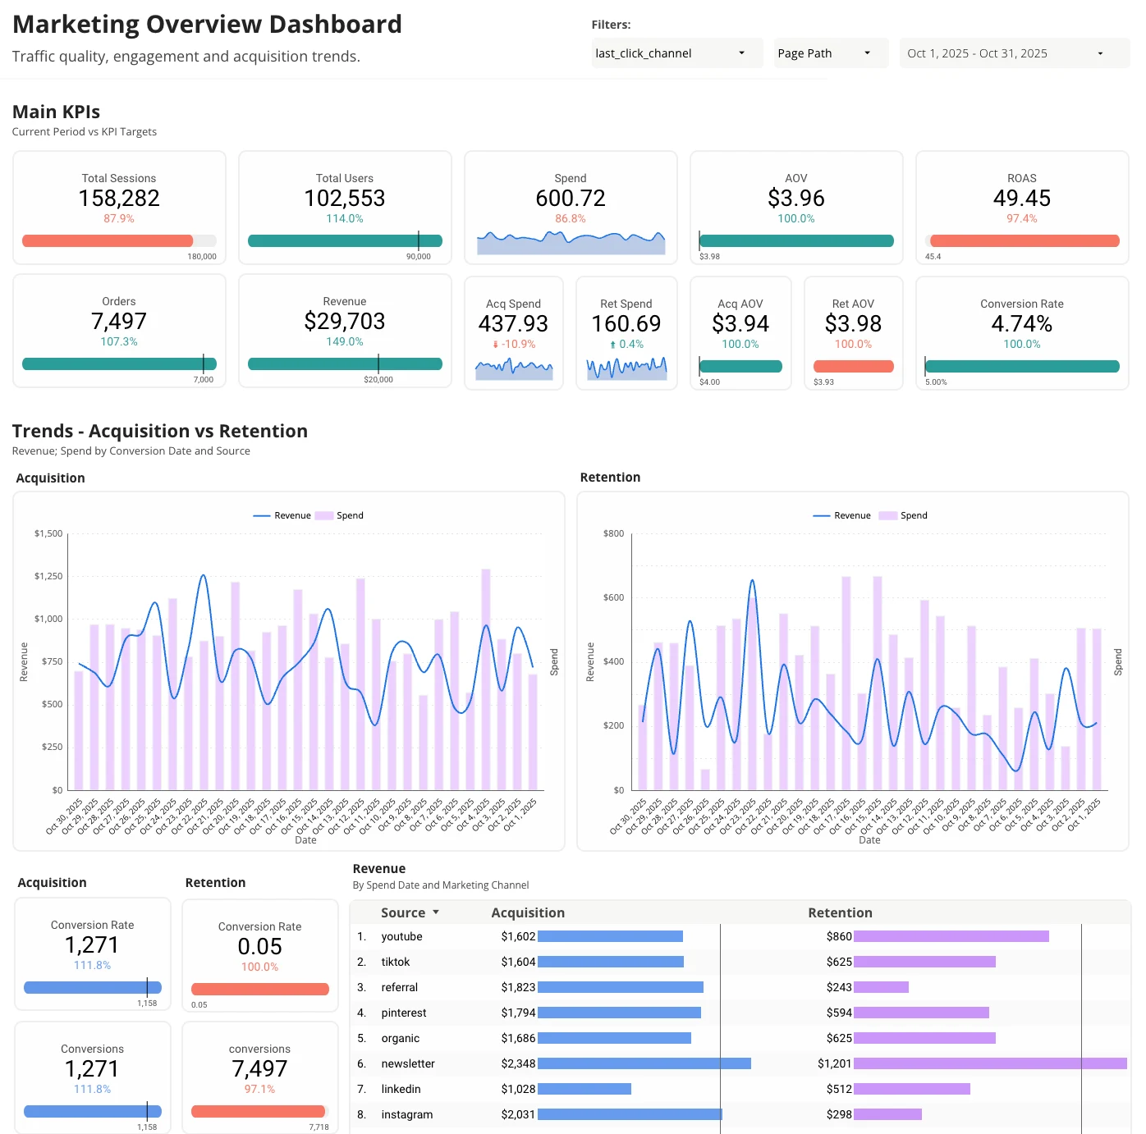Click referral acquisition value $1,823
Screen dimensions: 1146x1134
tap(518, 987)
